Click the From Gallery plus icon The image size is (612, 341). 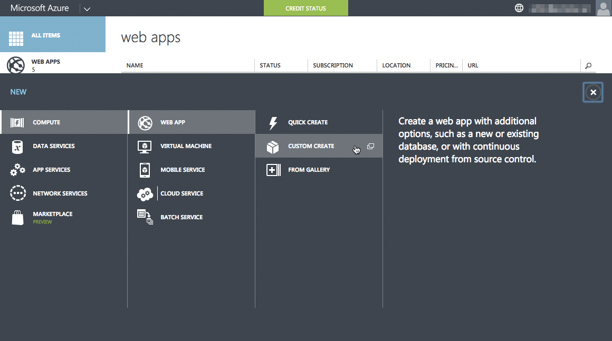[x=273, y=170]
